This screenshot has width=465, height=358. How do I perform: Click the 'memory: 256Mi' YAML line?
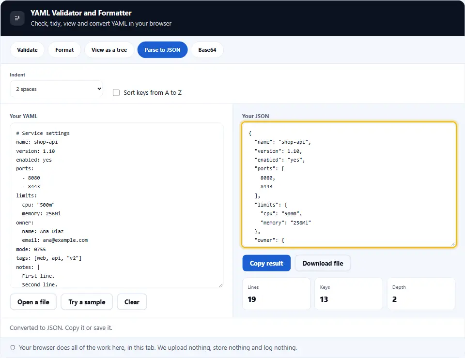tap(41, 213)
